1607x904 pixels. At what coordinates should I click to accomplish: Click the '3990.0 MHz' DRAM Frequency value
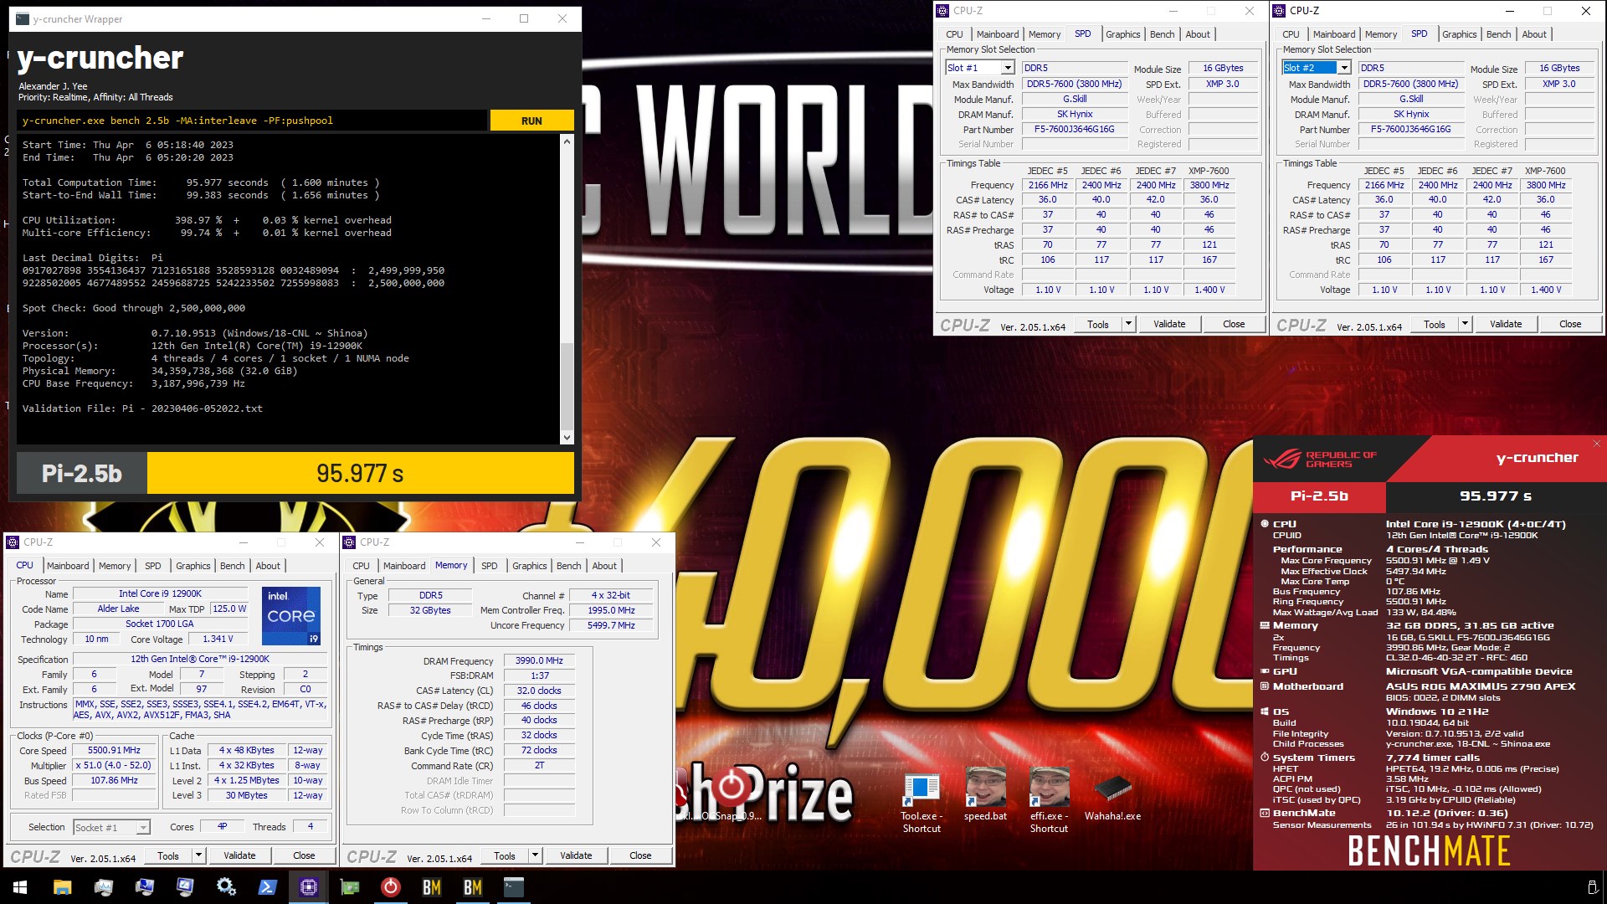[x=540, y=660]
